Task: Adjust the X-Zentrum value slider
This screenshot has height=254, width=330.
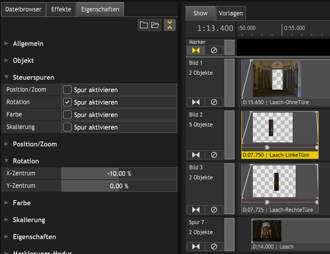Action: (118, 173)
